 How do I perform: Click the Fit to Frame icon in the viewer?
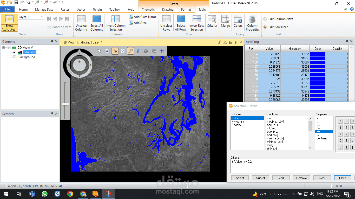[x=123, y=51]
